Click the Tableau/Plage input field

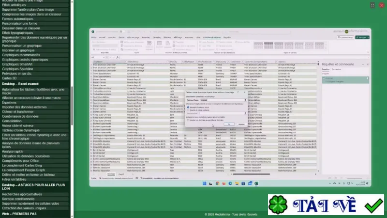[222, 100]
